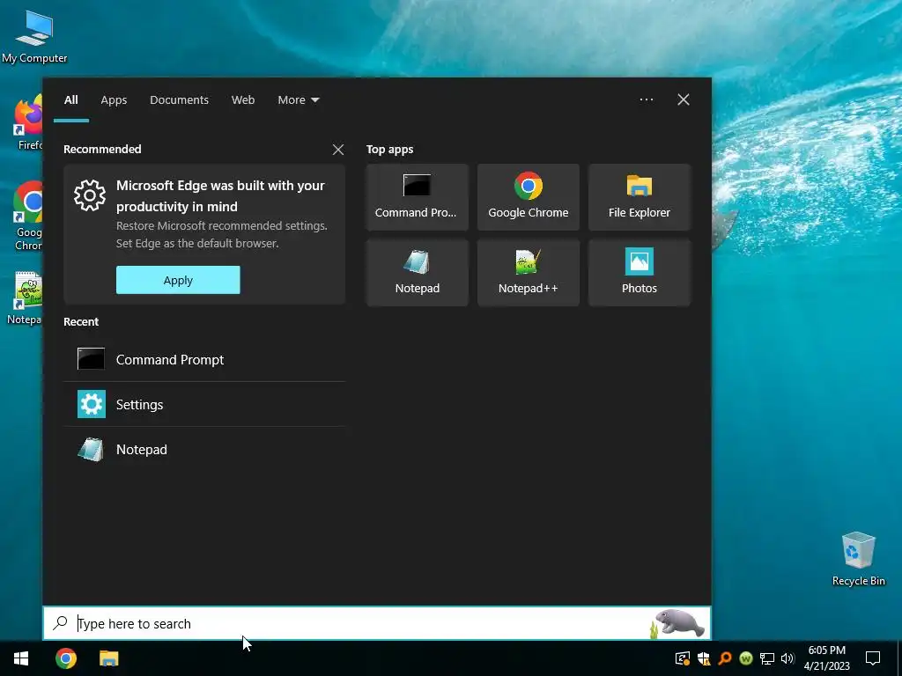Click the 'Type here to search' field
902x676 pixels.
click(x=377, y=623)
